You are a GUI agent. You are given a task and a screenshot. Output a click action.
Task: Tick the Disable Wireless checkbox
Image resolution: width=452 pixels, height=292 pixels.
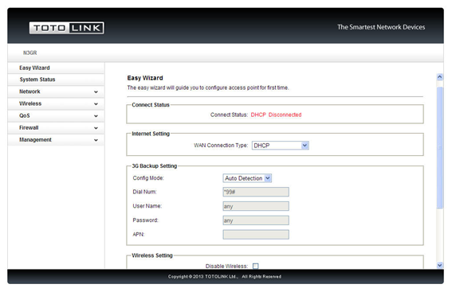pos(255,266)
